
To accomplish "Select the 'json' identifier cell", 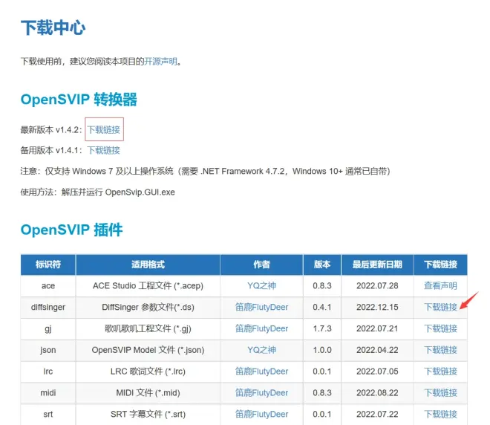I will (x=48, y=350).
